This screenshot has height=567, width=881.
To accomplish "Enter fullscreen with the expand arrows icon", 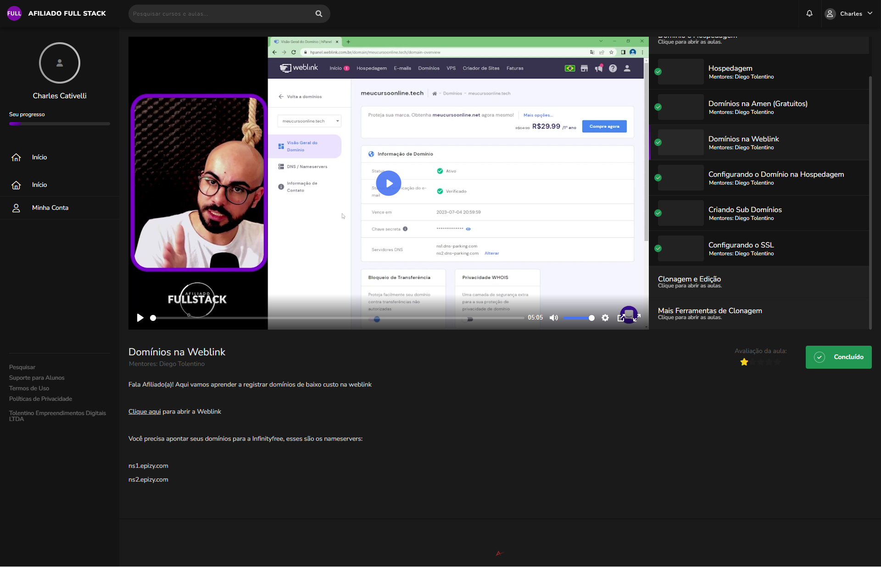I will (637, 318).
